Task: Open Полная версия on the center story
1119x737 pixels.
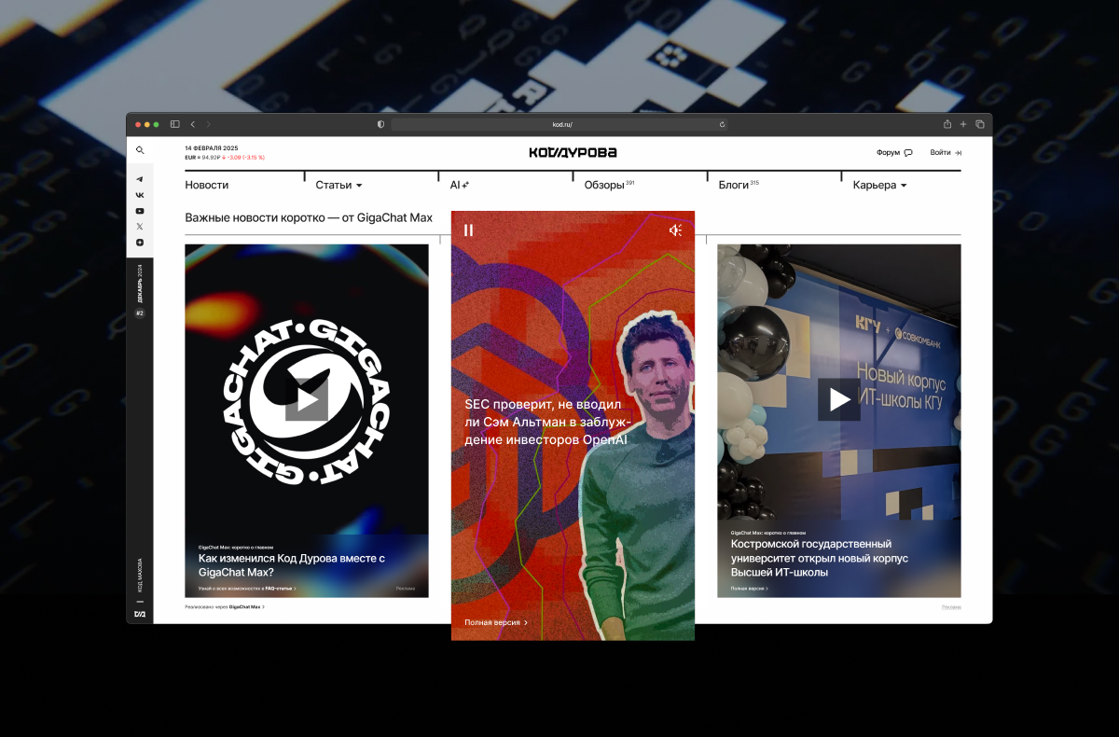Action: click(x=496, y=622)
